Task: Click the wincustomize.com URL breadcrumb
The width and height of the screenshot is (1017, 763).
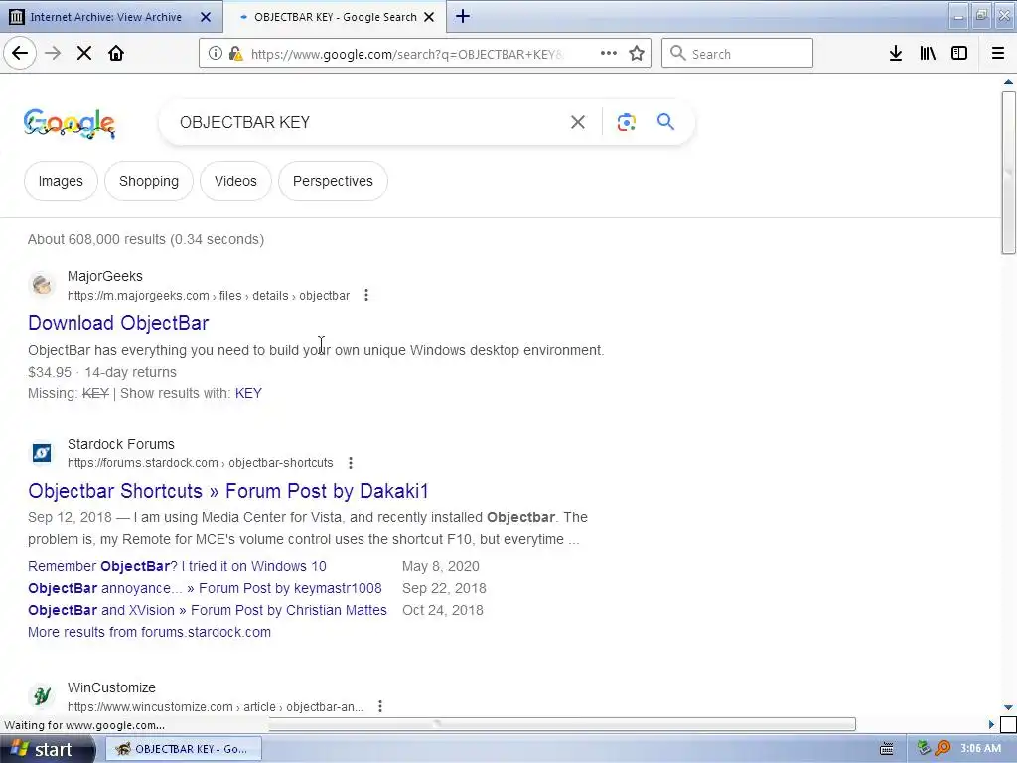Action: coord(216,707)
